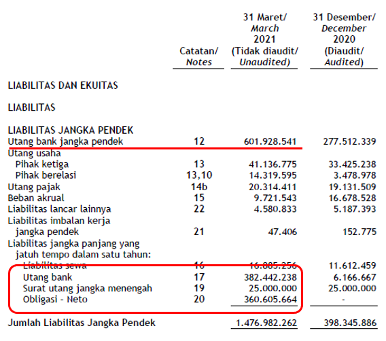Image resolution: width=386 pixels, height=341 pixels.
Task: Select value 6.166.667
Action: pos(355,277)
